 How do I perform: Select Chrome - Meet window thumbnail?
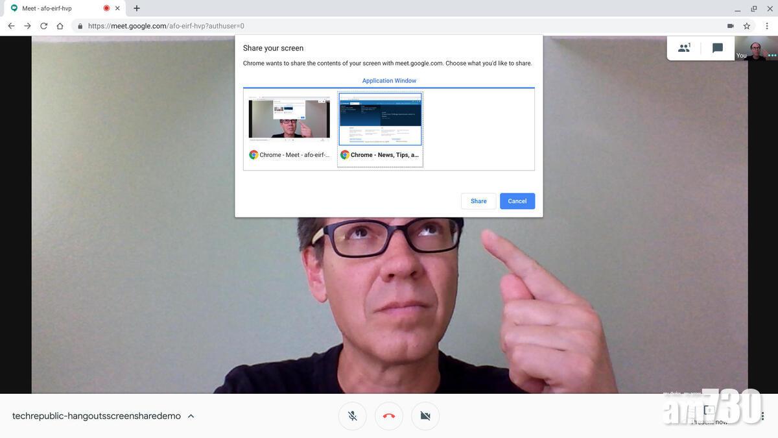point(289,119)
